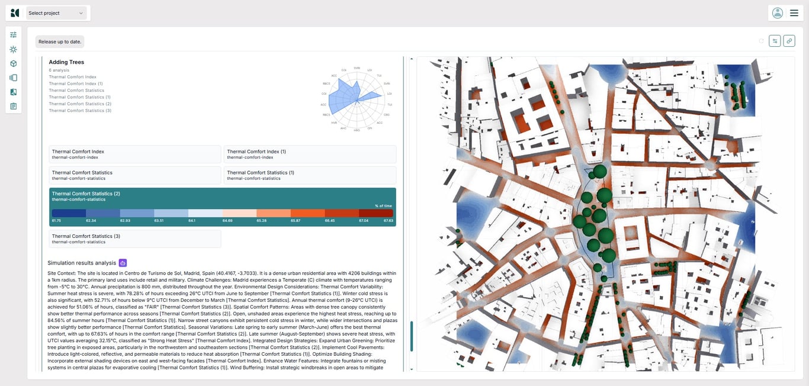The height and width of the screenshot is (386, 809).
Task: Click the radar chart thumbnail
Action: [x=357, y=99]
